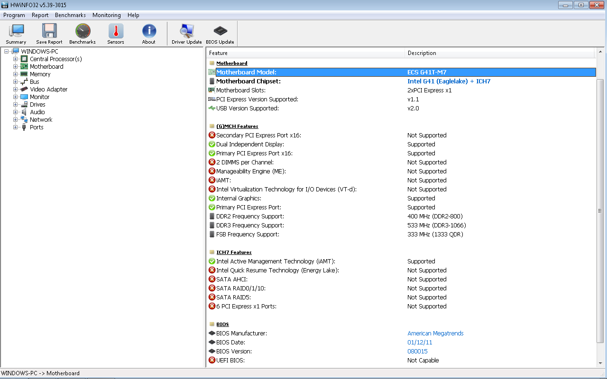The image size is (607, 379).
Task: Open the Report menu
Action: (40, 15)
